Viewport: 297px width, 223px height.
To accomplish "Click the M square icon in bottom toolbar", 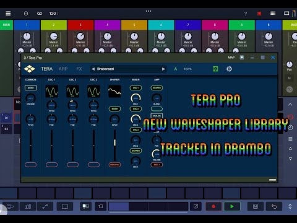I will tap(256, 206).
